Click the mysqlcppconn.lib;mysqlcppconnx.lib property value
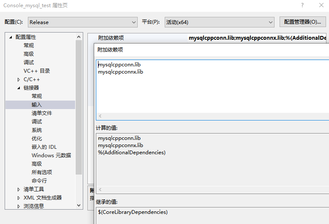Viewport: 329px width, 224px height. point(258,38)
